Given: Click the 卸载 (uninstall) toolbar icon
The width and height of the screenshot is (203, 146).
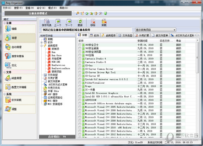Looking at the screenshot, I should [x=104, y=22].
